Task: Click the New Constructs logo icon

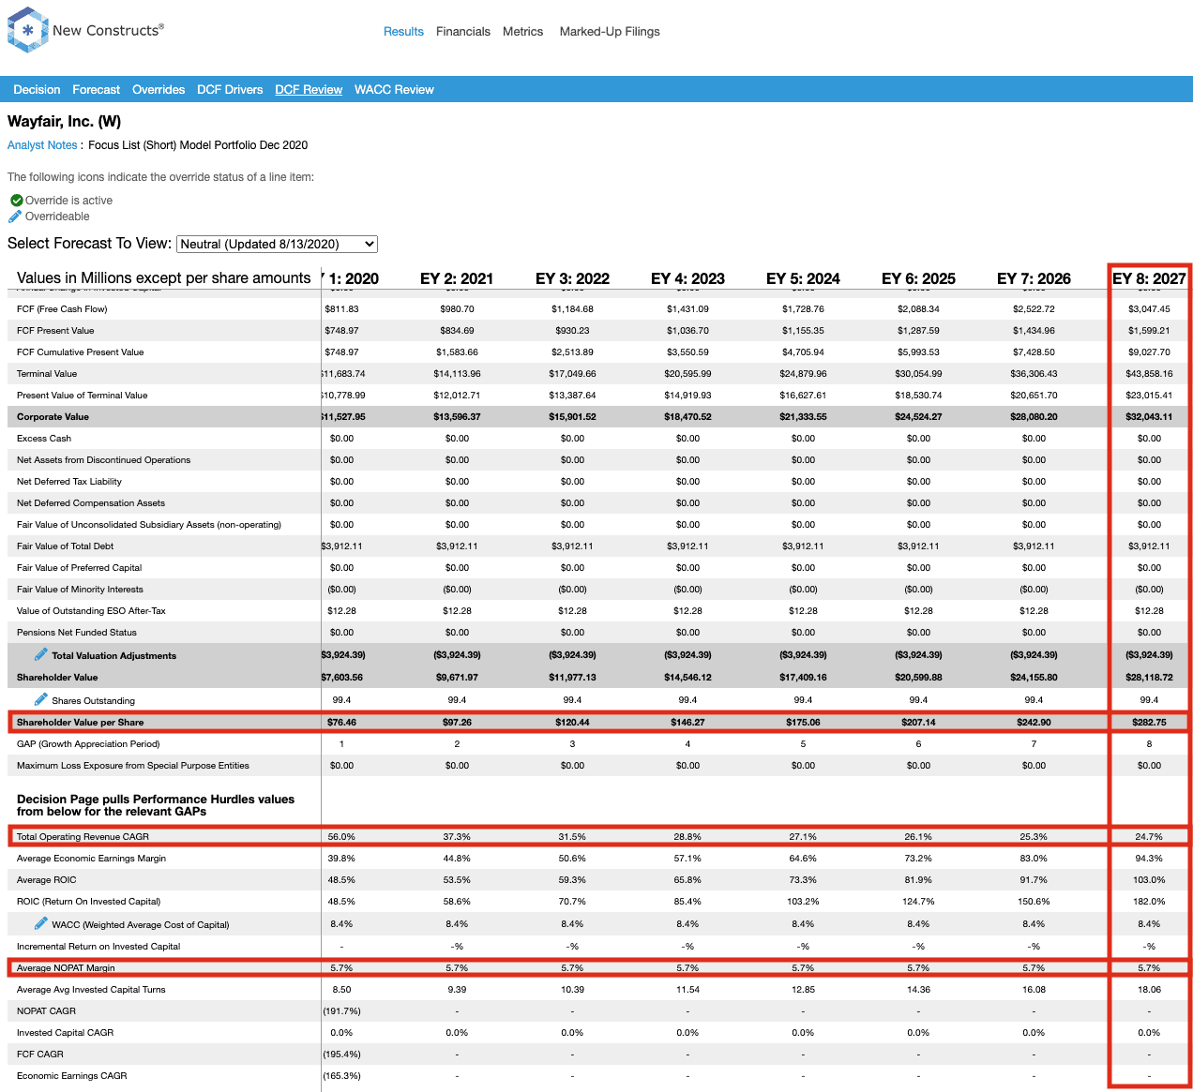Action: [x=27, y=30]
